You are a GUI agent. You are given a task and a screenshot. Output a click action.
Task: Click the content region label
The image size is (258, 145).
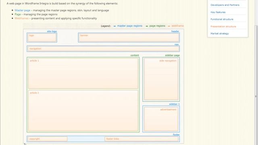point(135,55)
